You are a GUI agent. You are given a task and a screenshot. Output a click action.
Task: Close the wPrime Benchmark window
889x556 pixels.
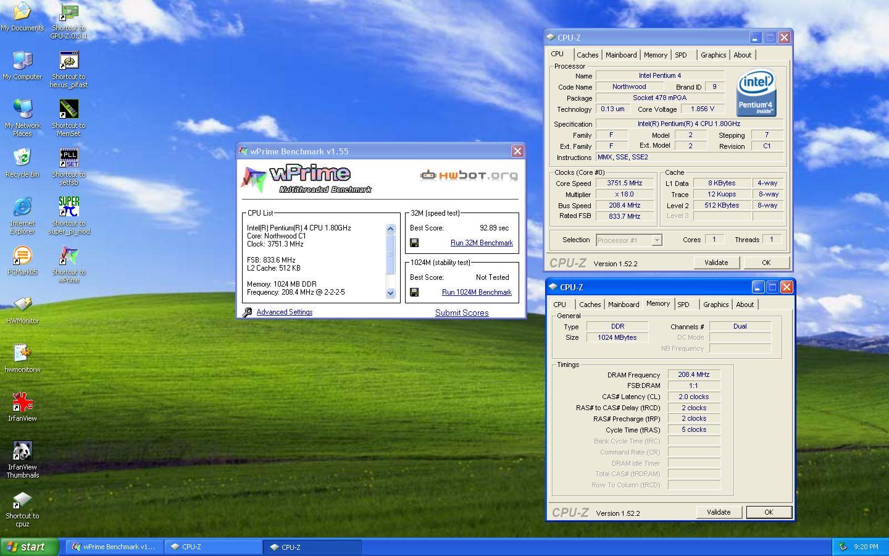(x=517, y=151)
